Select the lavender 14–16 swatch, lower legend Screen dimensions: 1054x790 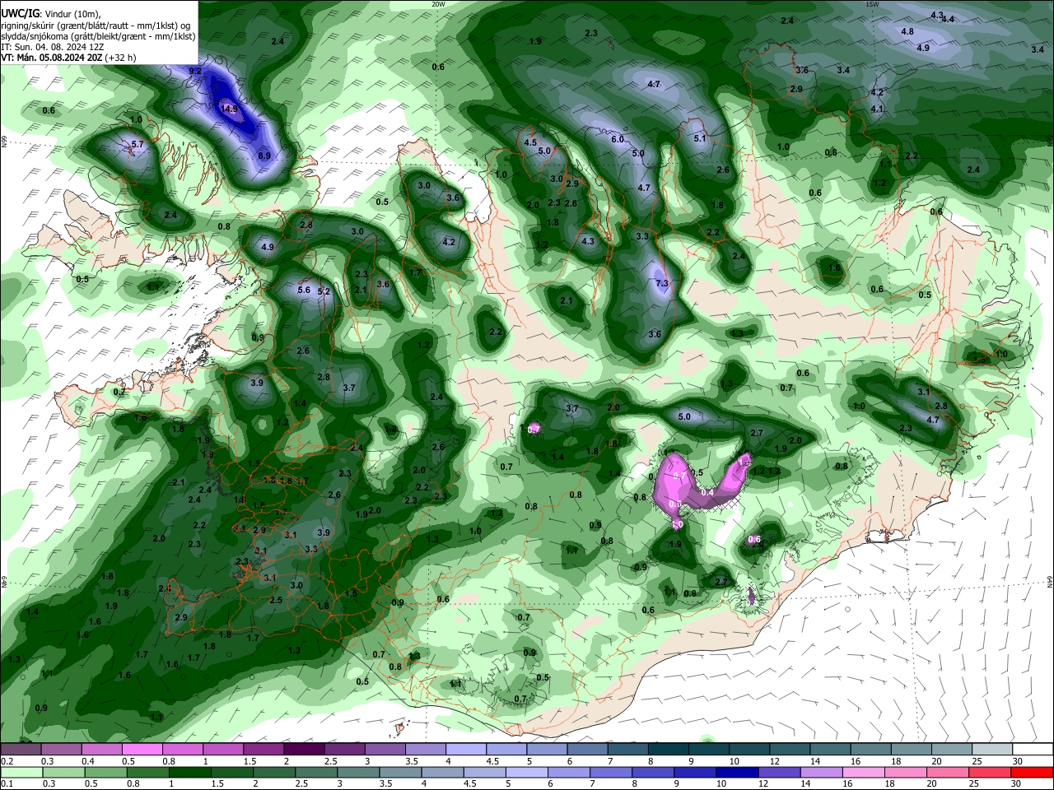click(x=822, y=772)
